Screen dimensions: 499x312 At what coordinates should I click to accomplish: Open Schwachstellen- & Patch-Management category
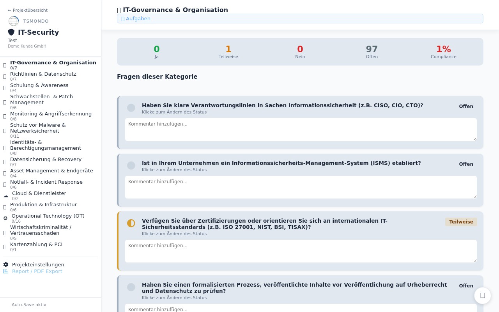coord(51,102)
